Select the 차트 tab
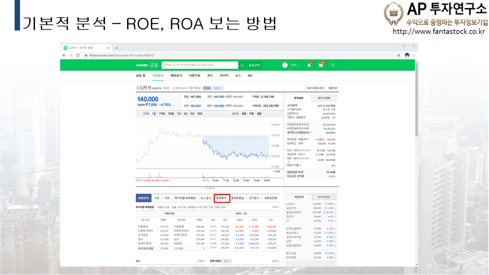Image resolution: width=489 pixels, height=275 pixels. tap(167, 198)
